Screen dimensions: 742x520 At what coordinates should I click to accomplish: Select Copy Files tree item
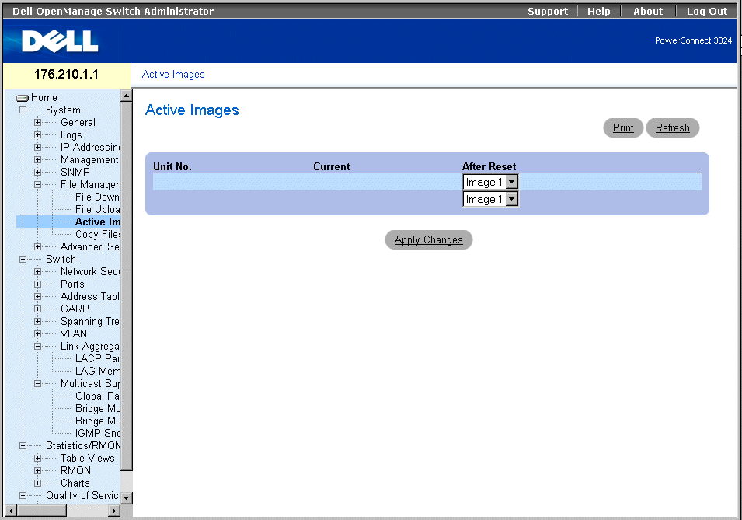point(97,235)
